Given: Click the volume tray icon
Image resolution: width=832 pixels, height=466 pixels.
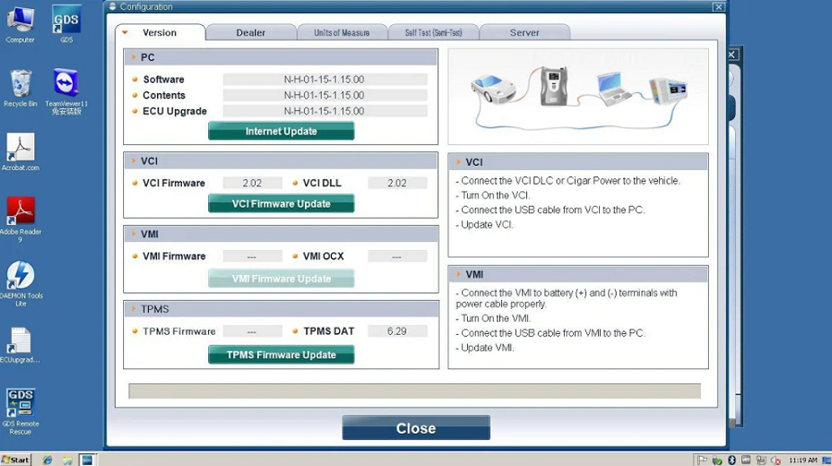Looking at the screenshot, I should [x=776, y=460].
